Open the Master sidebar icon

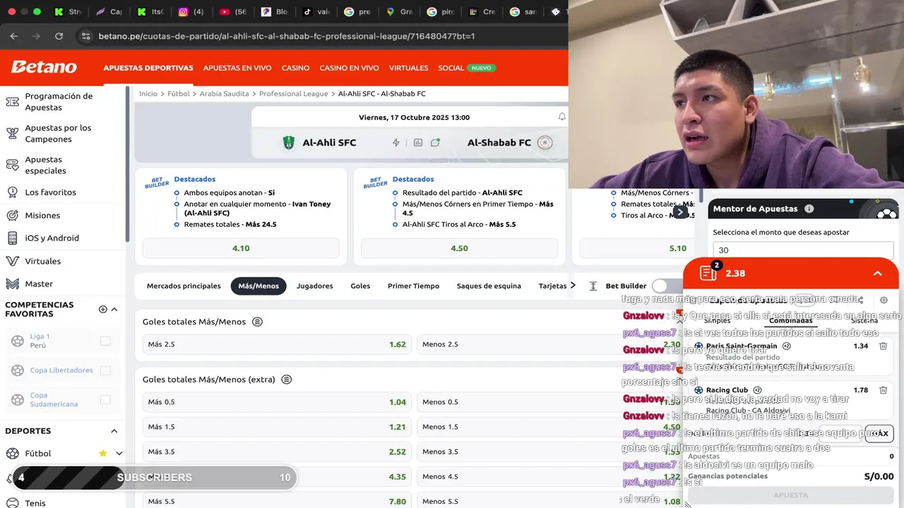point(12,284)
